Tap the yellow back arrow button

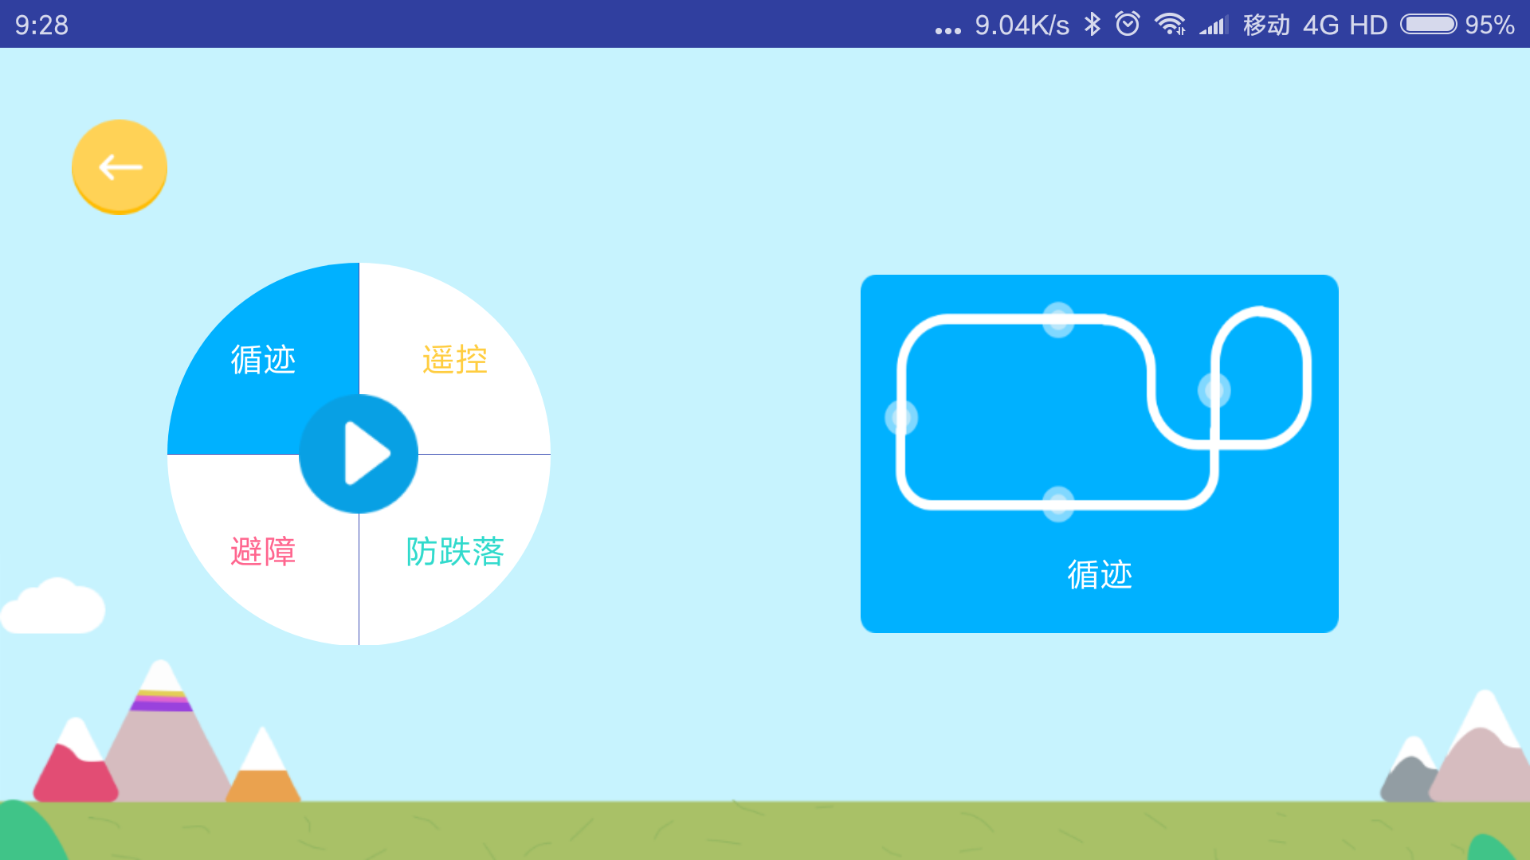pos(120,166)
